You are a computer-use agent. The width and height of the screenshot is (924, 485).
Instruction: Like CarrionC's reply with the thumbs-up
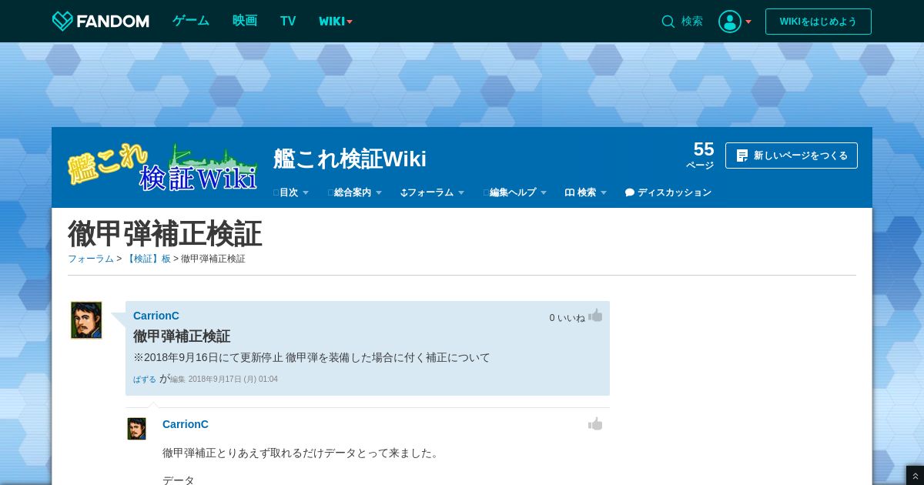[x=595, y=424]
